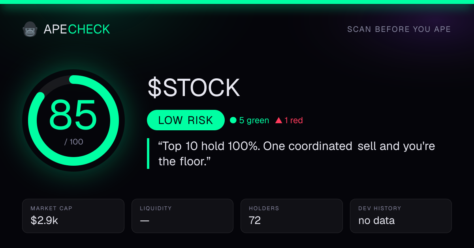
Task: Click the gorilla logo icon
Action: click(30, 29)
